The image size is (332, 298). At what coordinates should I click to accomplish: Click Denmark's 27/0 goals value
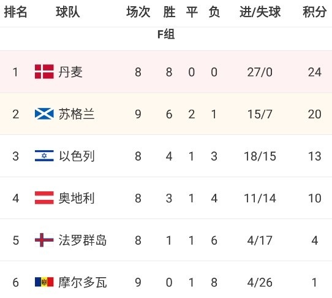coord(260,72)
